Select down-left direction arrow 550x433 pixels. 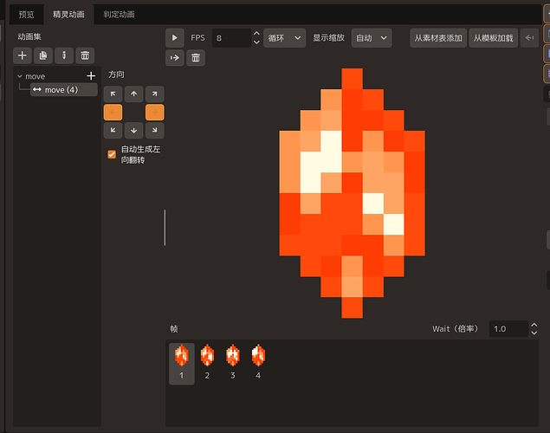point(113,131)
